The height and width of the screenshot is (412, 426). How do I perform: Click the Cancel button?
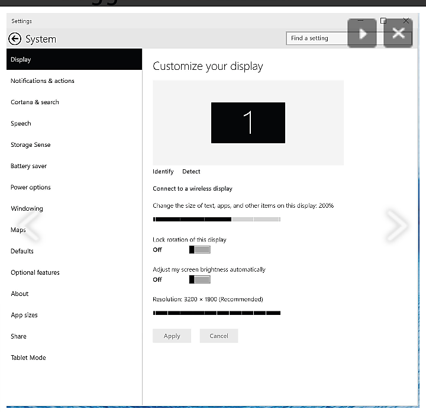(219, 336)
